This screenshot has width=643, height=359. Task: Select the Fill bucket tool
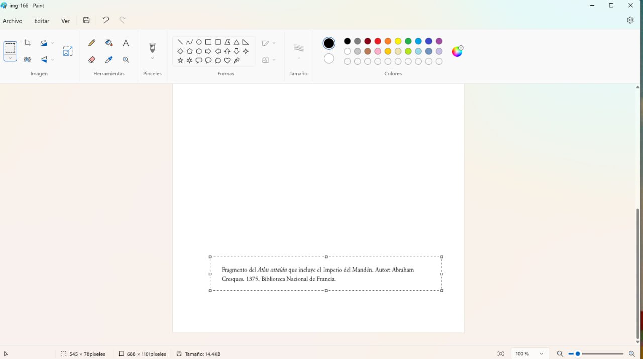tap(109, 43)
